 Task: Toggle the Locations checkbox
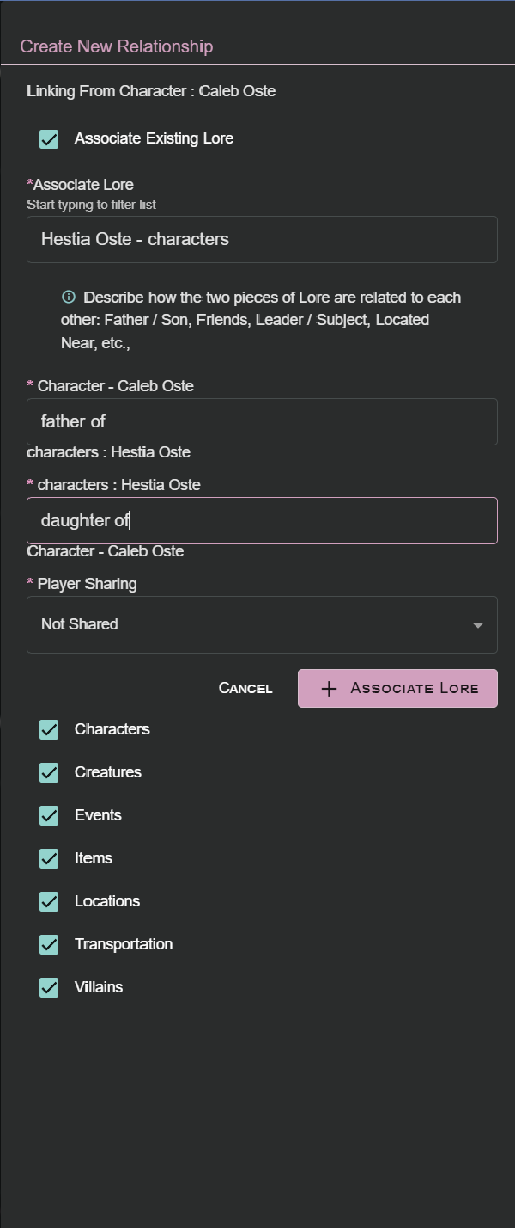(49, 901)
